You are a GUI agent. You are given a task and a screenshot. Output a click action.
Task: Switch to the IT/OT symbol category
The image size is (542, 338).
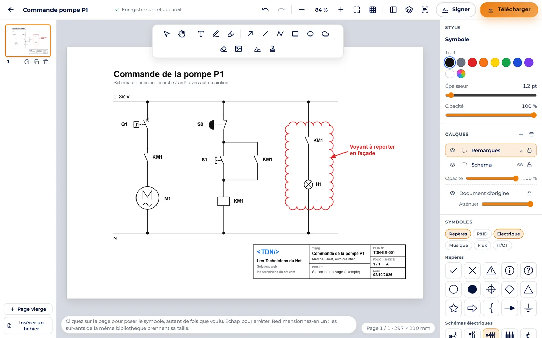[x=502, y=245]
